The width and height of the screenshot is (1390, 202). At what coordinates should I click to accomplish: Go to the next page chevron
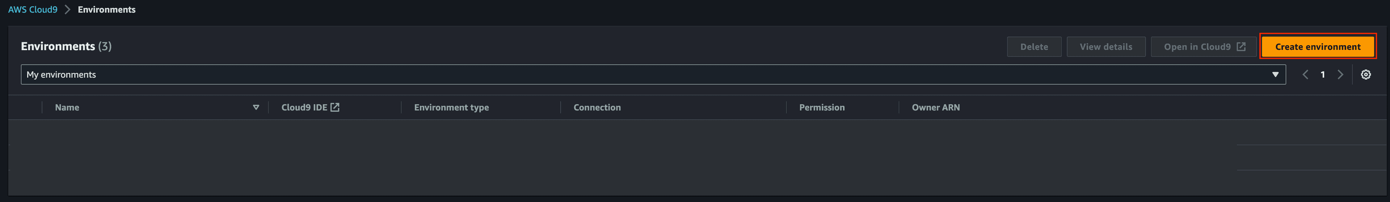coord(1340,75)
